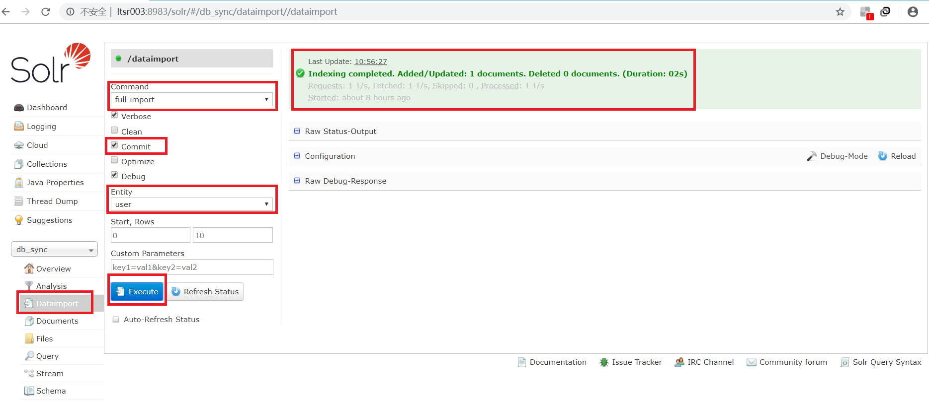The height and width of the screenshot is (402, 929).
Task: Enable the Optimize checkbox
Action: [x=114, y=160]
